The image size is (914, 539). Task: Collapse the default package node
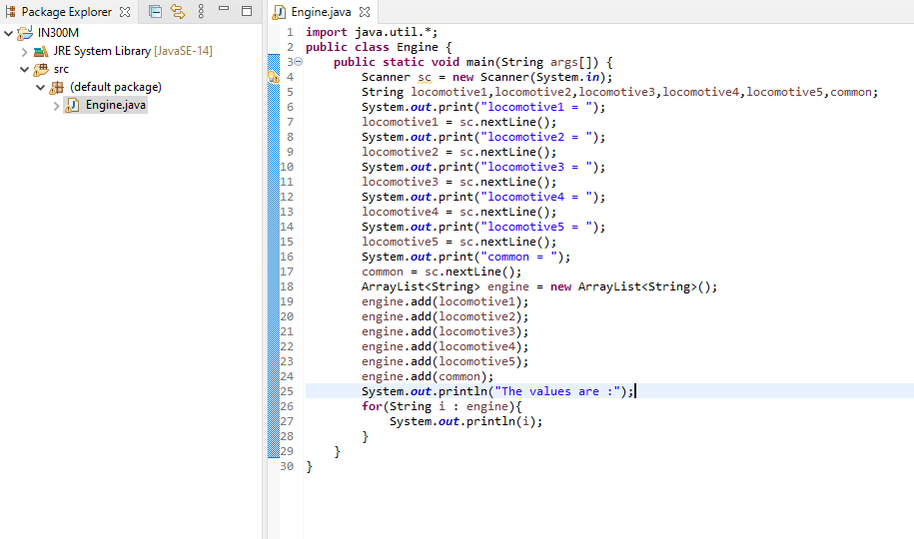click(x=40, y=88)
